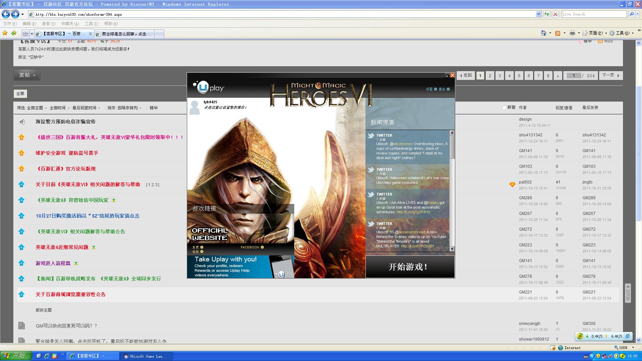Image resolution: width=642 pixels, height=361 pixels.
Task: Click the Live Search magnifier icon
Action: click(631, 14)
